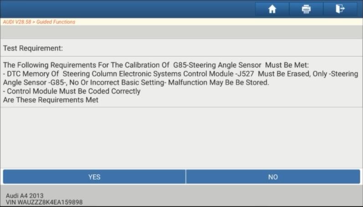Click the empty gray bar under the breadcrumb
Viewport: 363px width, 207px height.
point(181,32)
